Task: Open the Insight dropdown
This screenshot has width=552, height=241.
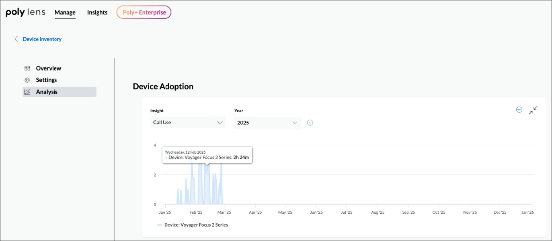Action: tap(188, 122)
